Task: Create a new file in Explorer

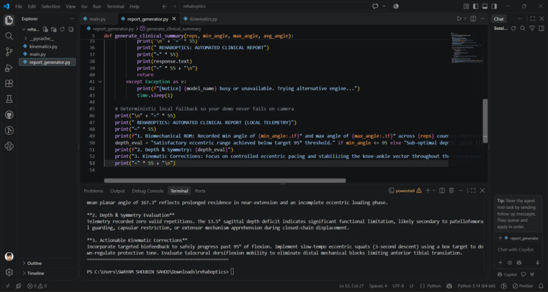Action: coord(46,29)
